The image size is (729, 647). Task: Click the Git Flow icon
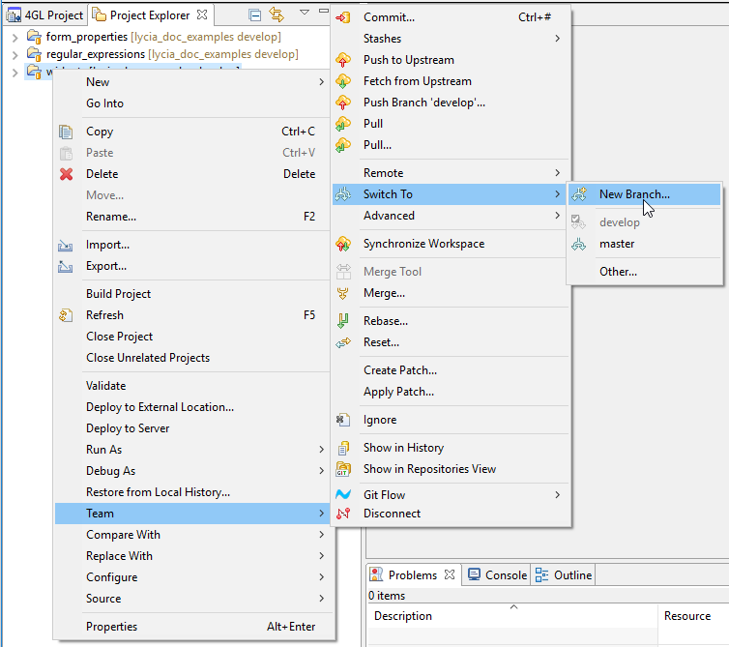343,495
